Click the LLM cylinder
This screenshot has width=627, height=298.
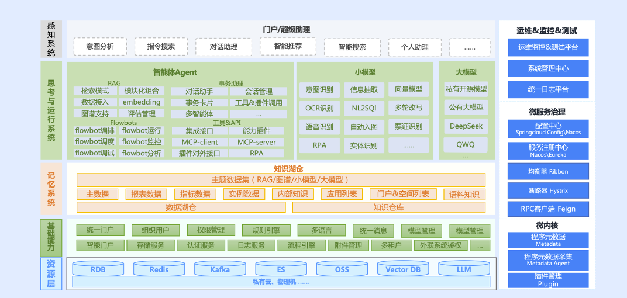coord(464,269)
